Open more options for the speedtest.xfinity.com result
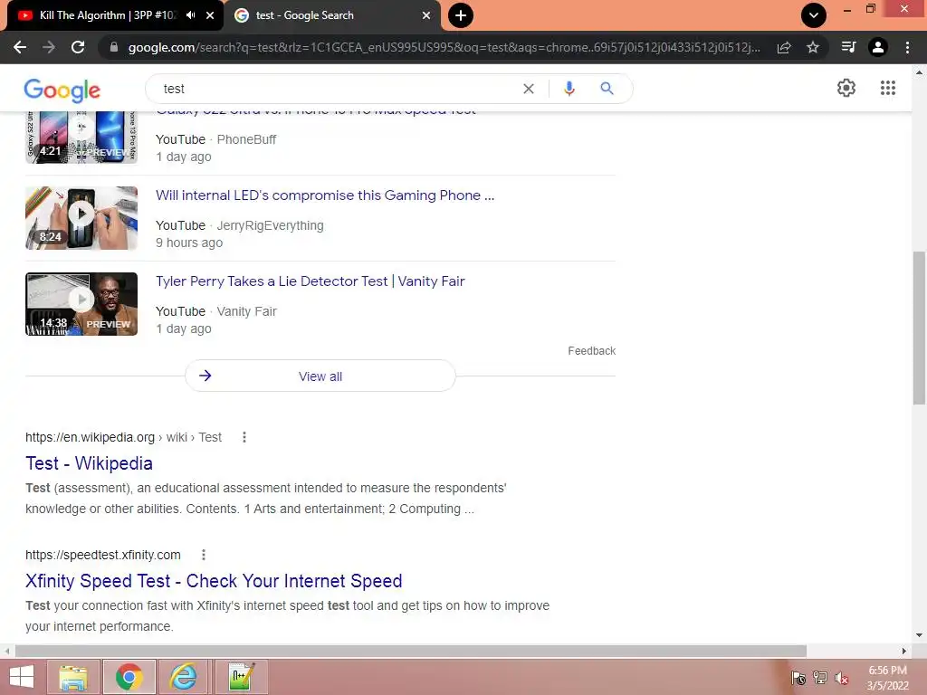 [x=204, y=555]
